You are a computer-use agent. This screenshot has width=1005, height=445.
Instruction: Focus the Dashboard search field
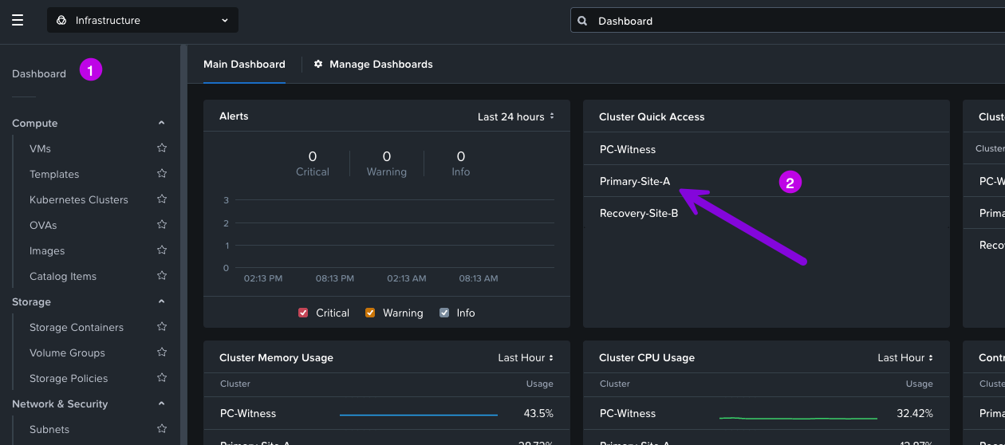pos(787,21)
